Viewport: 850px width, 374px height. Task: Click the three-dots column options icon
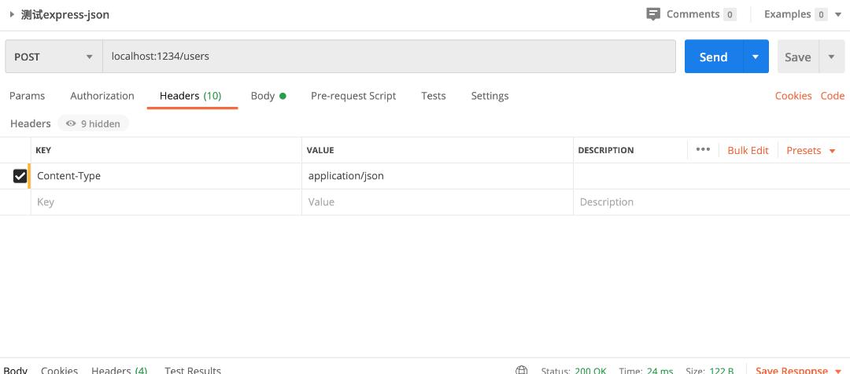pos(703,149)
